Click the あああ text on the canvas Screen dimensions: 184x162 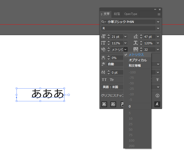click(x=47, y=94)
